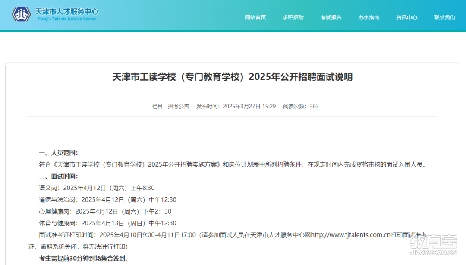The height and width of the screenshot is (265, 466).
Task: Click the 发布时间：2025年3月27日 15:29 text
Action: [236, 107]
